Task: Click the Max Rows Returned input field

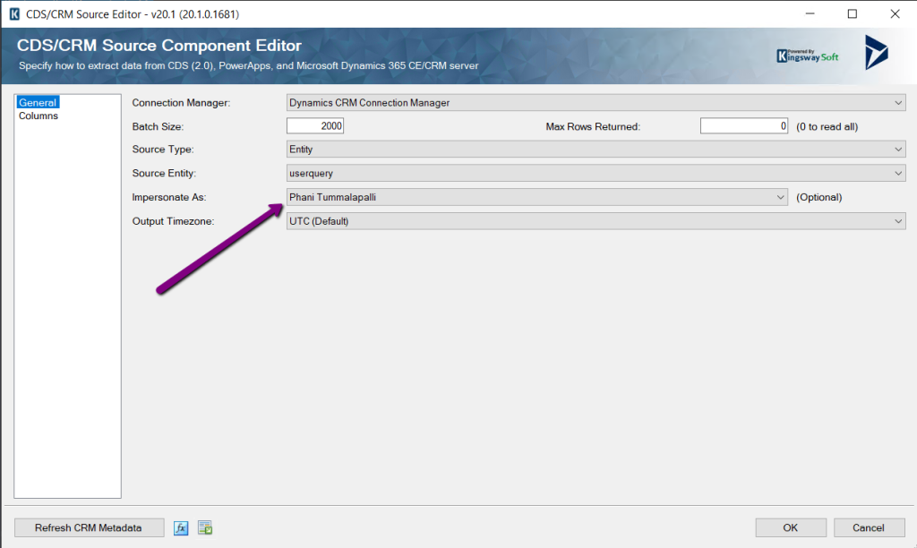Action: point(743,126)
